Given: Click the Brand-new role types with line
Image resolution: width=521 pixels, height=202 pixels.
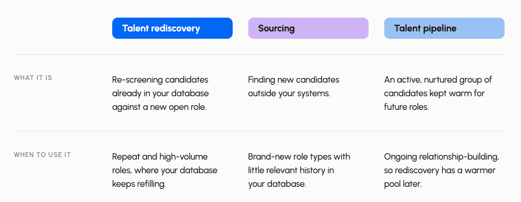Looking at the screenshot, I should click(x=299, y=157).
